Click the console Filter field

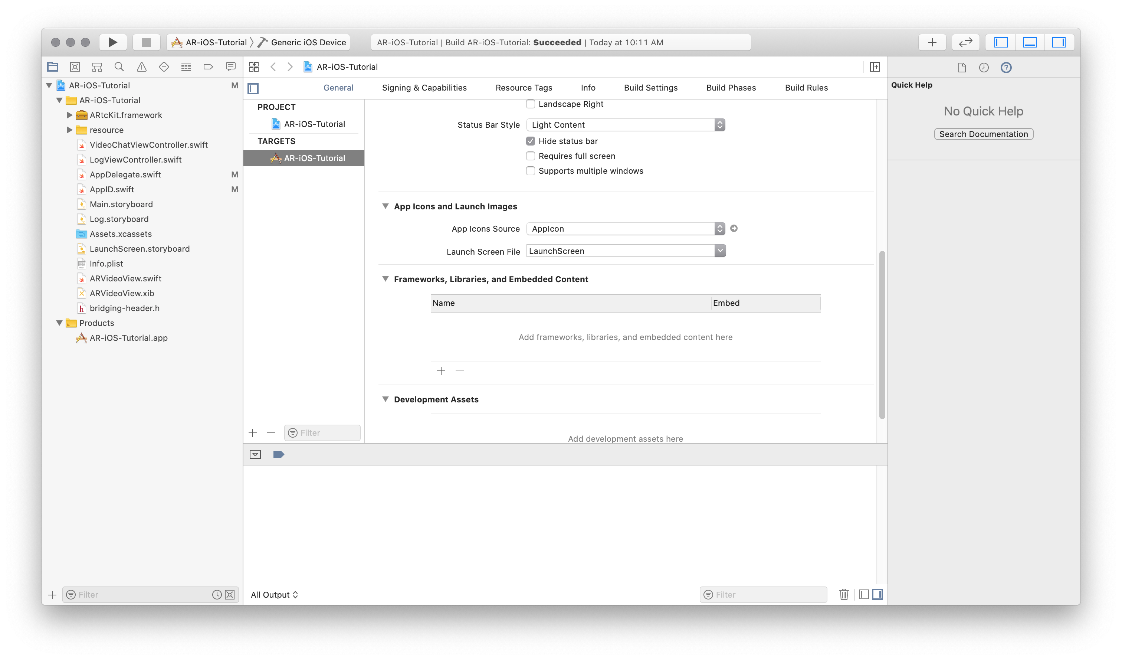tap(763, 595)
